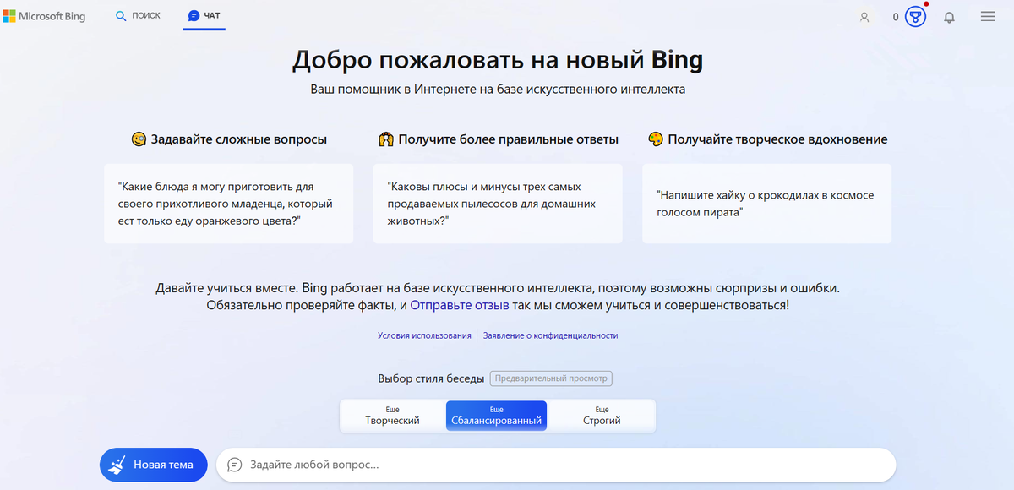Viewport: 1014px width, 490px height.
Task: Click the Добро пожаловать на новый Bing title
Action: tap(498, 61)
